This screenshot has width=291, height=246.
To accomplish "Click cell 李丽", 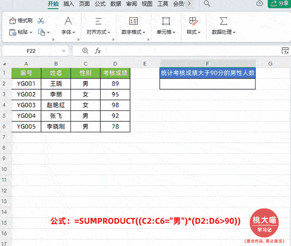I will click(x=56, y=95).
